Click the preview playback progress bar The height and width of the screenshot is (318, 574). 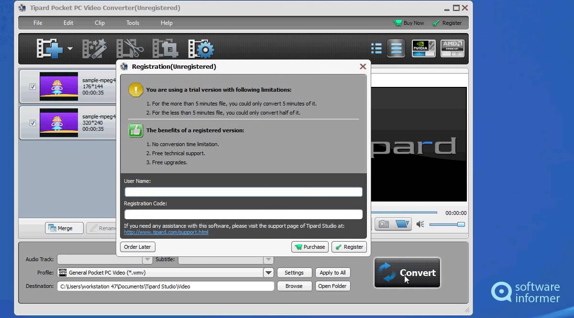tap(404, 212)
